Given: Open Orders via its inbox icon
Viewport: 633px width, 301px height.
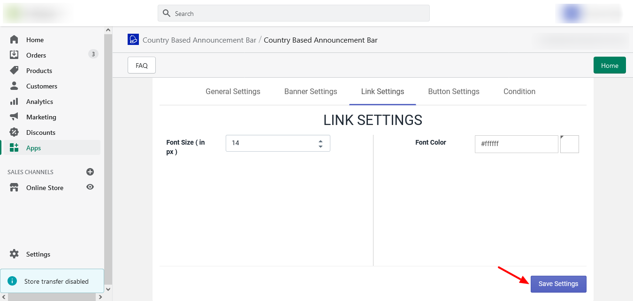Looking at the screenshot, I should pyautogui.click(x=14, y=55).
